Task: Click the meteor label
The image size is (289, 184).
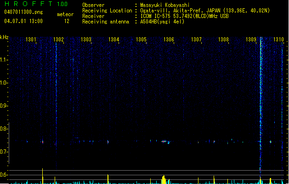Action: [x=65, y=14]
